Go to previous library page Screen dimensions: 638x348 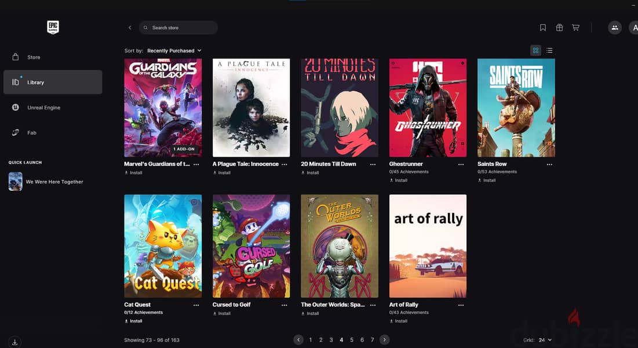(298, 339)
